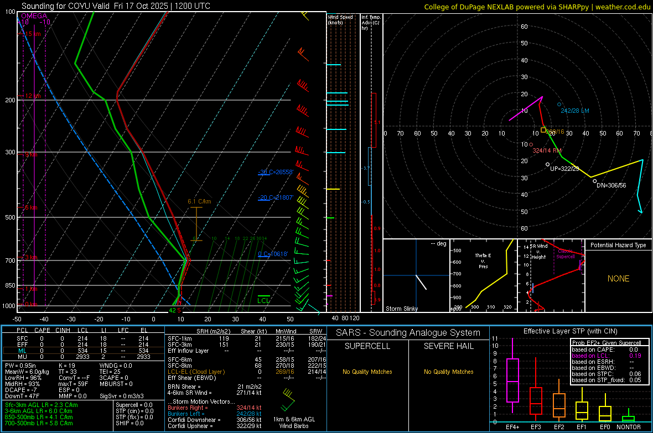Click the 'Wind Speed (knots)' header

click(x=340, y=19)
